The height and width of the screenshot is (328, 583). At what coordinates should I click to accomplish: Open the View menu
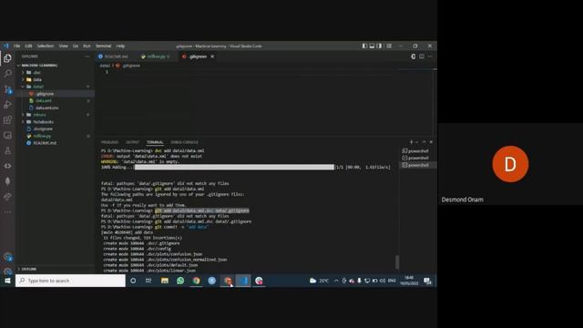(x=64, y=46)
